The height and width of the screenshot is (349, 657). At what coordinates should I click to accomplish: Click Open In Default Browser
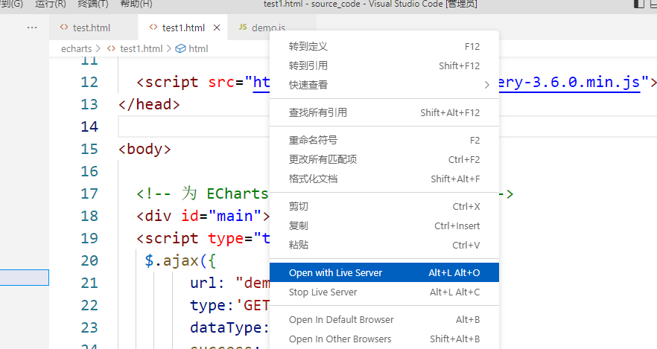[x=341, y=320]
